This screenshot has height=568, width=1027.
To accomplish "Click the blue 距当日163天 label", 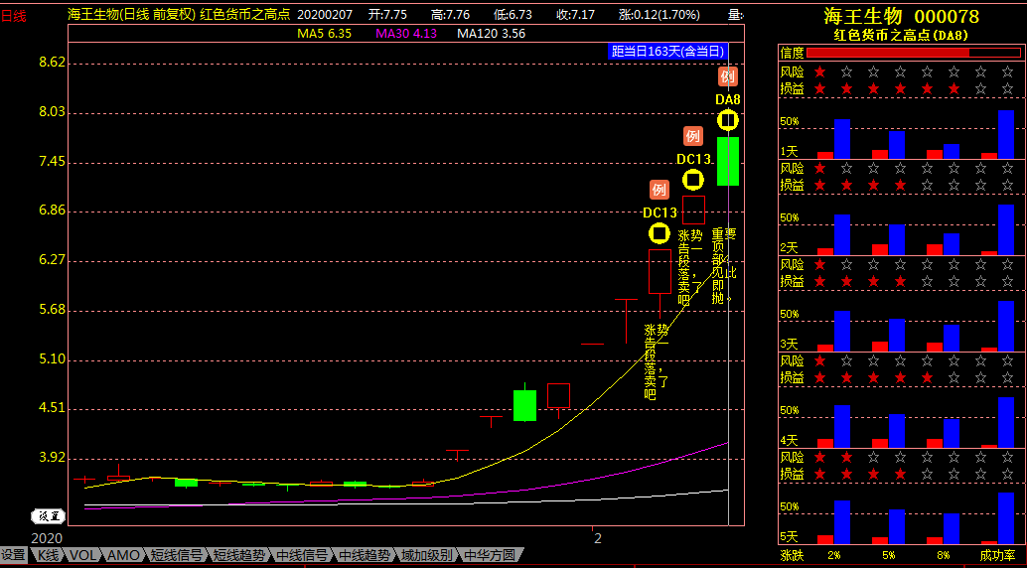I will (x=667, y=52).
